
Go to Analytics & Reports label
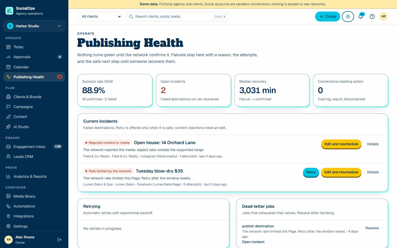pos(30,176)
